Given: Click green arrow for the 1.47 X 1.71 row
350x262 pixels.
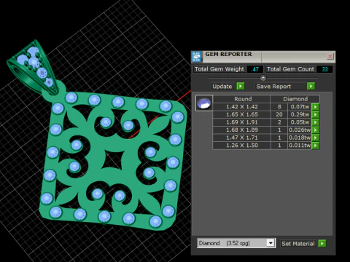Looking at the screenshot, I should 316,138.
